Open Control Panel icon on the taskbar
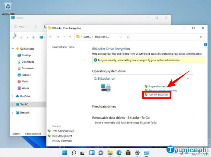The image size is (211, 157). point(146,153)
